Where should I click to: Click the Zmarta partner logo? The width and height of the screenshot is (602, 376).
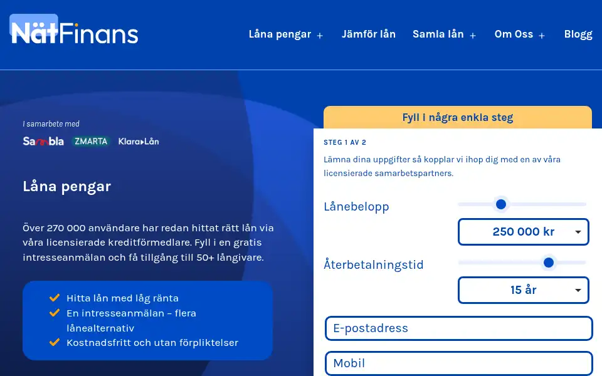point(91,141)
